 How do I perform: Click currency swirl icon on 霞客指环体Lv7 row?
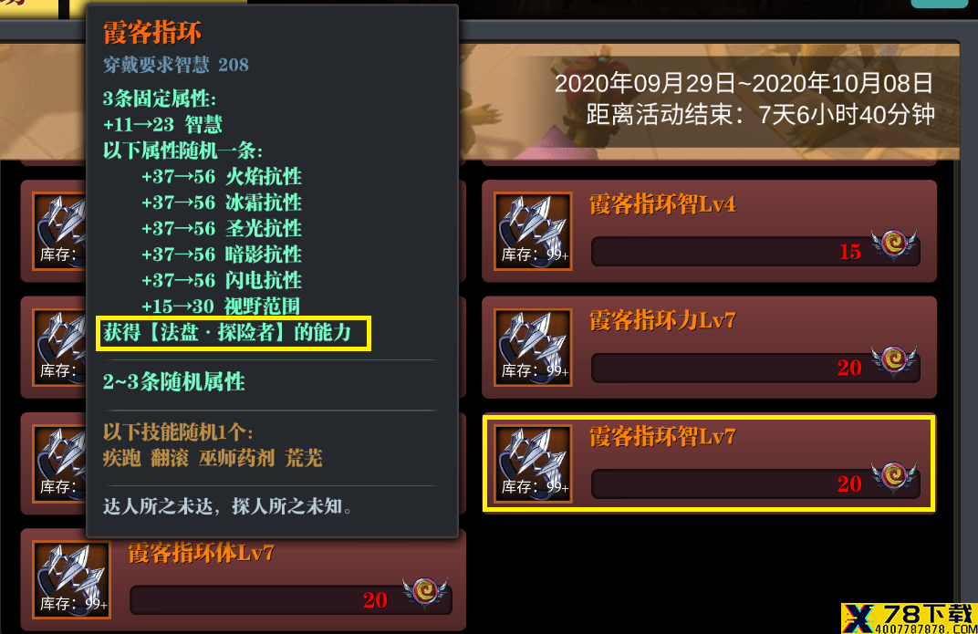[x=425, y=592]
